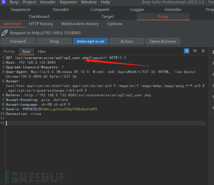Viewport: 214px width, 185px height.
Task: Switch to the Sequencer tab
Action: click(20, 10)
